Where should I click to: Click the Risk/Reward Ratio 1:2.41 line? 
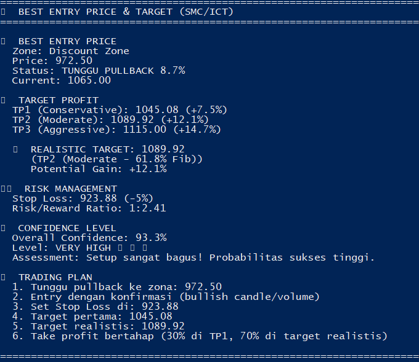click(89, 208)
